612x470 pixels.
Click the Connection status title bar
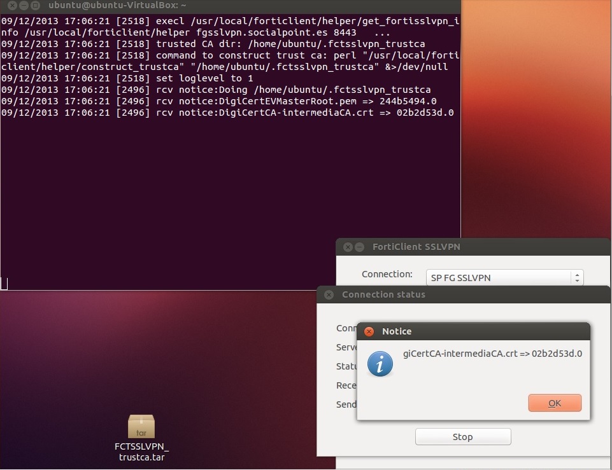[x=463, y=294]
